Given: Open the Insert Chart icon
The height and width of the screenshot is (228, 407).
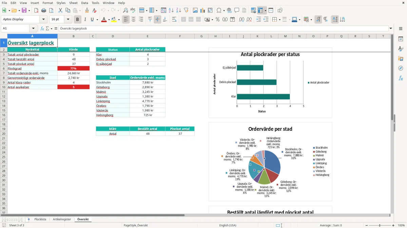Looking at the screenshot, I should [x=203, y=10].
